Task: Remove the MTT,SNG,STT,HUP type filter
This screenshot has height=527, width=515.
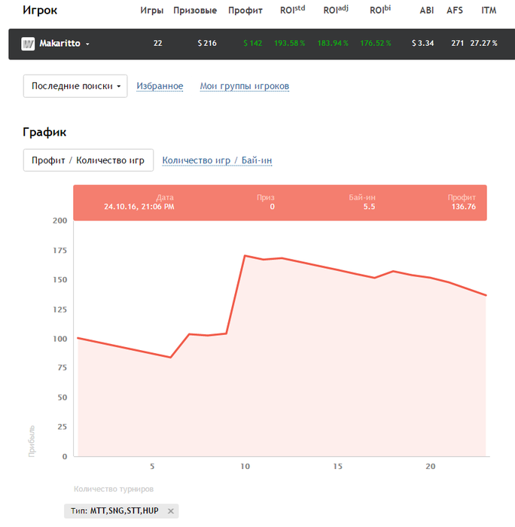Action: click(x=171, y=511)
